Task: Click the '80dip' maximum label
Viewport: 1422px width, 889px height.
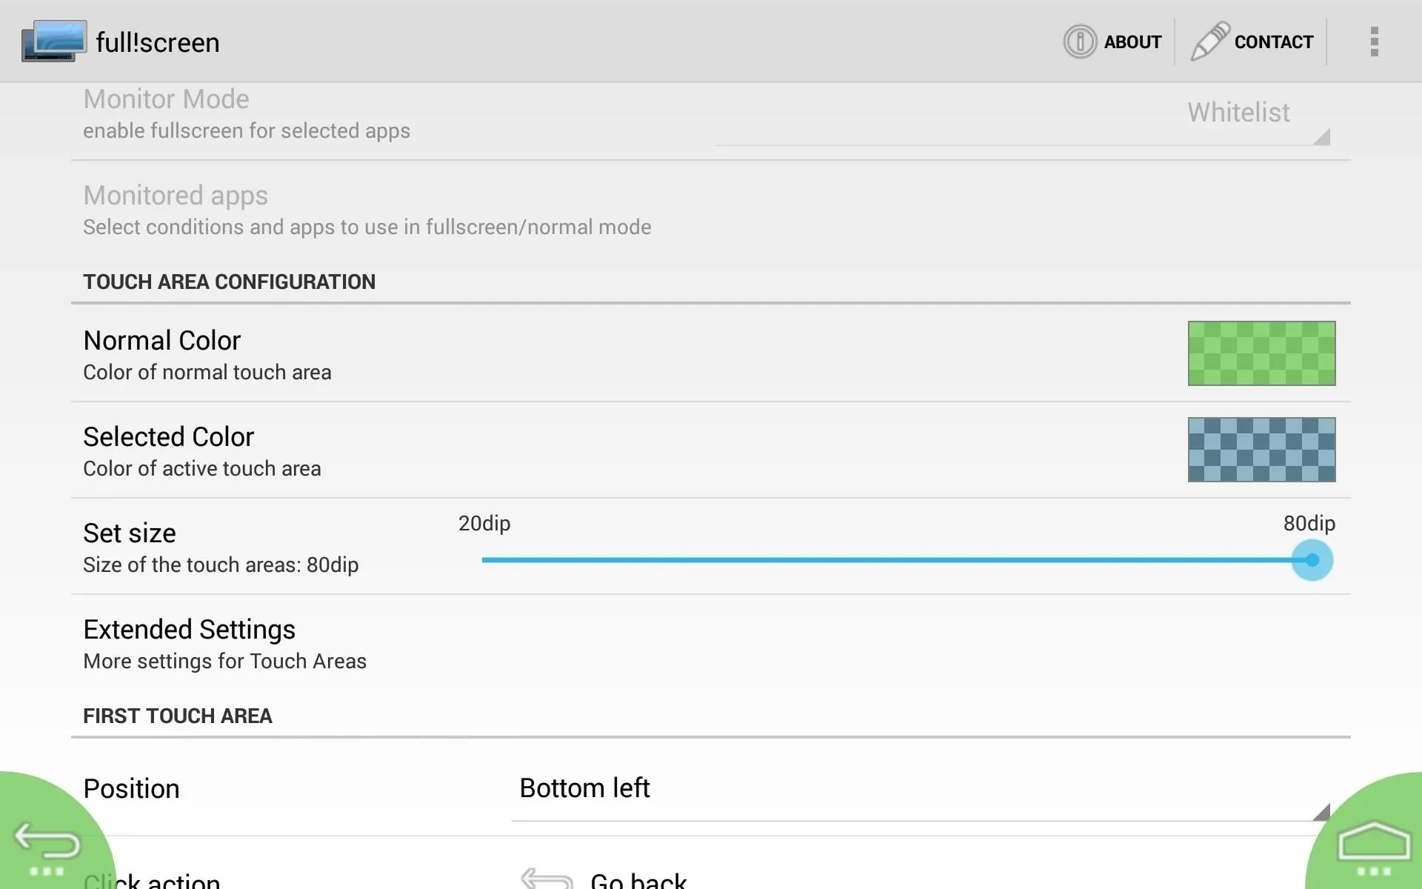Action: tap(1309, 524)
